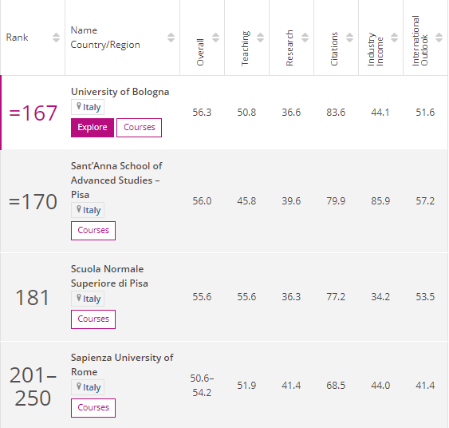Sort by Teaching score arrows
This screenshot has width=449, height=428.
point(260,38)
